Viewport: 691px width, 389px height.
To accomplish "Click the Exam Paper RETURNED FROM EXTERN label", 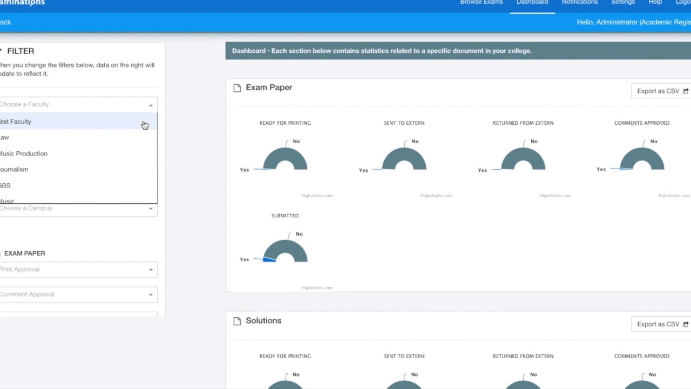I will point(523,123).
